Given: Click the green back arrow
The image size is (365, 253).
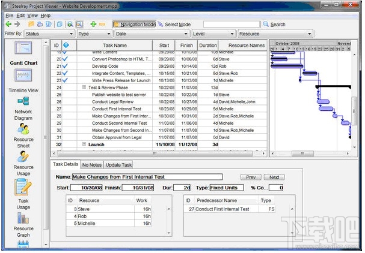Looking at the screenshot, I should (8, 24).
